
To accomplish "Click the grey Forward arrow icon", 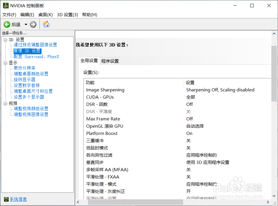I will tap(33, 24).
